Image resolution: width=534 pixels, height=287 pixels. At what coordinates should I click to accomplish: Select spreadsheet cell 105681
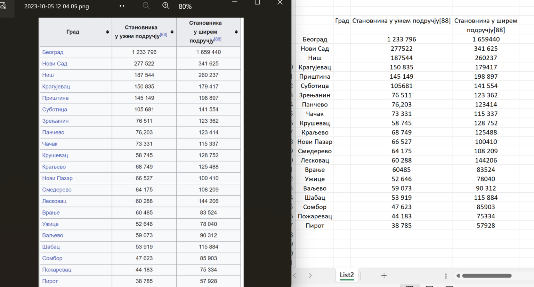(402, 86)
